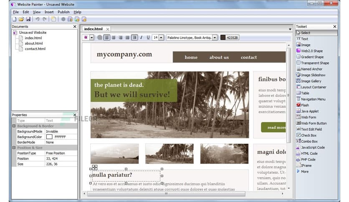
Task: Choose the Table tool in the Toolset
Action: pos(303,93)
